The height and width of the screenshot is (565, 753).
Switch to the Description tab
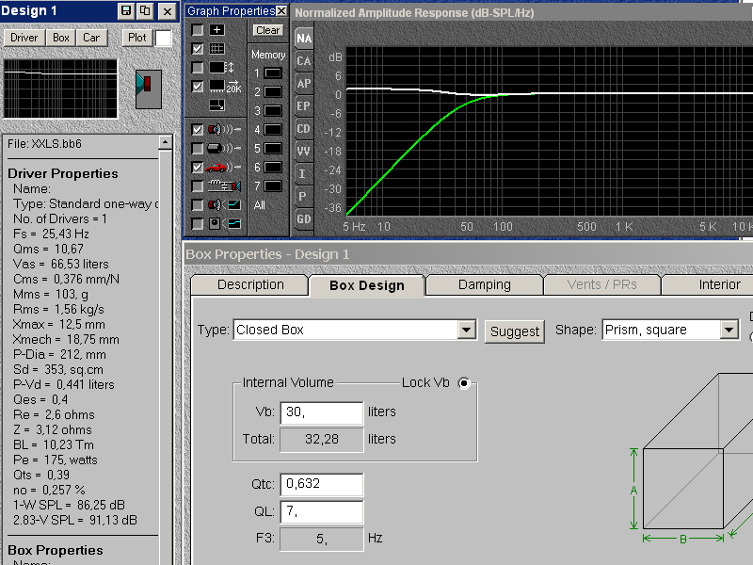click(250, 284)
